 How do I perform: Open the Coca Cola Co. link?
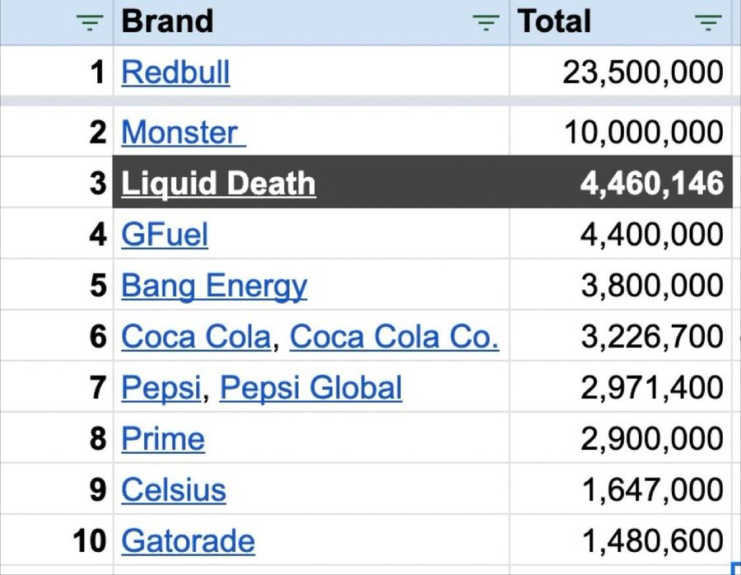(394, 337)
